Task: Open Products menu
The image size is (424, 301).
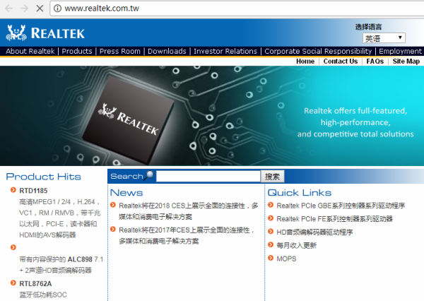Action: 77,51
